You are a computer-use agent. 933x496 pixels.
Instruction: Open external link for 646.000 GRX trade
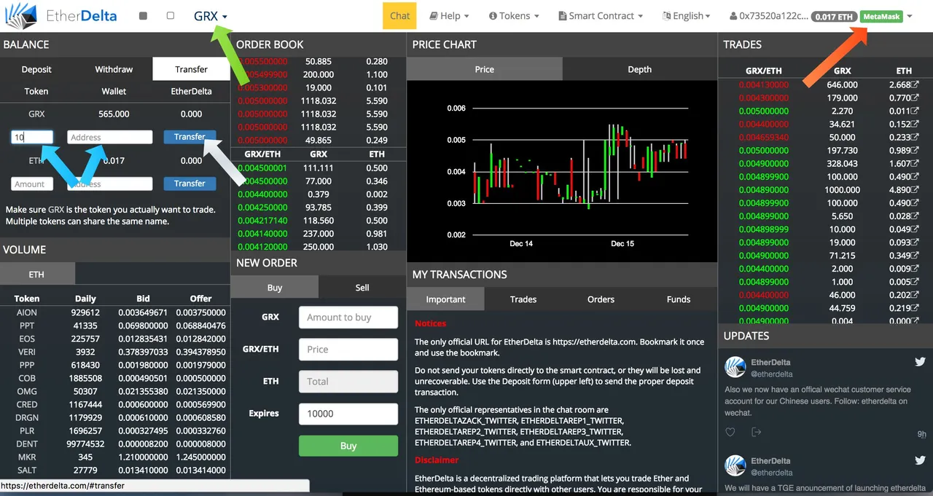click(915, 85)
